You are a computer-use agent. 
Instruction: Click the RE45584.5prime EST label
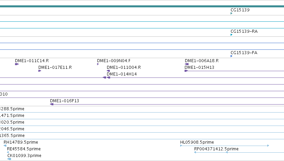[x=24, y=149]
